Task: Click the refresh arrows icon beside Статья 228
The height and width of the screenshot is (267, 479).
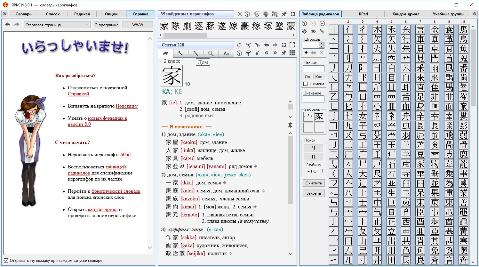Action: click(x=239, y=45)
